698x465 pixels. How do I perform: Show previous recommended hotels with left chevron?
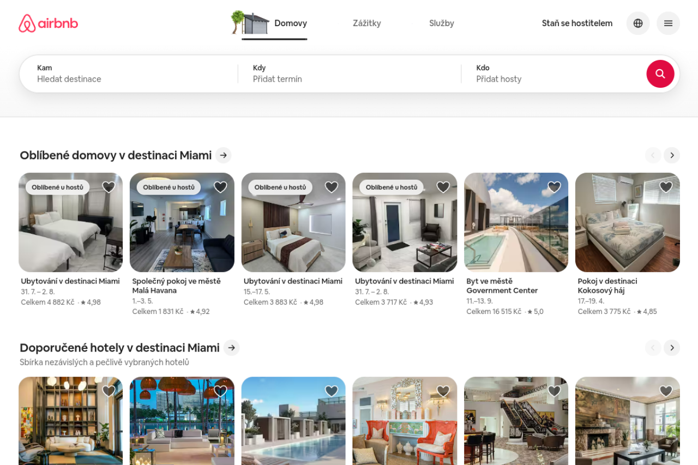653,348
